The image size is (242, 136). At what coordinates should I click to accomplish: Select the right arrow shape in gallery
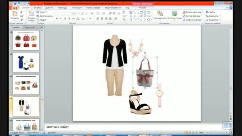(x=141, y=16)
